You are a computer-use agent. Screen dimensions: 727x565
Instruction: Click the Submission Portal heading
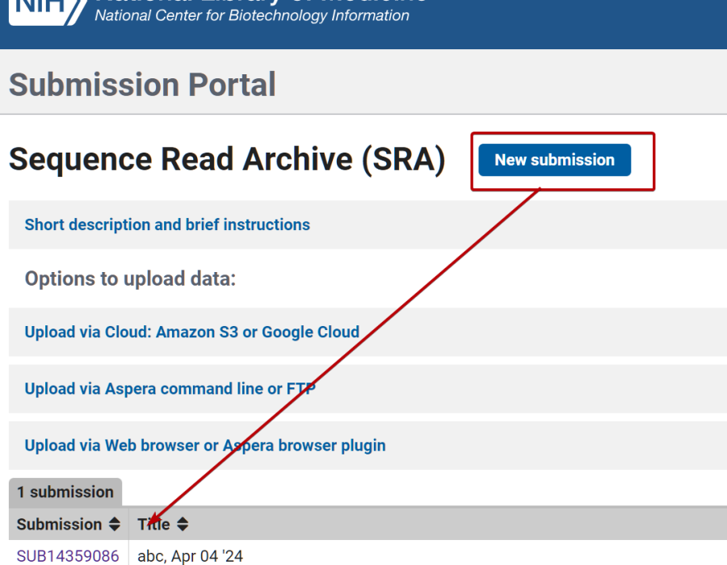pos(142,84)
